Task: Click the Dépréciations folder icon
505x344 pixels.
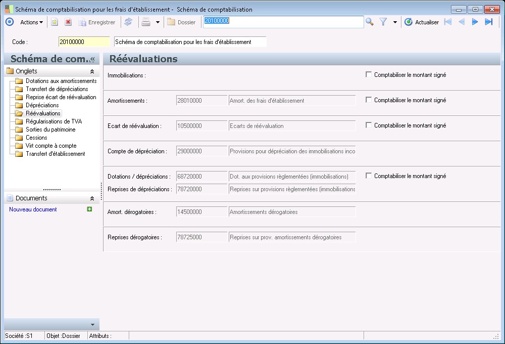Action: pos(19,105)
